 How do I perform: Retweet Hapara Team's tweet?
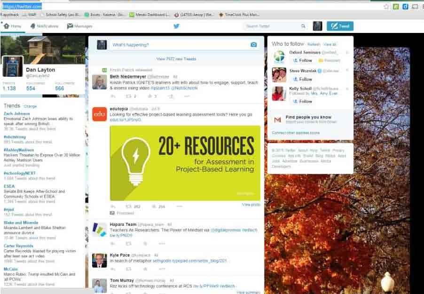129,244
